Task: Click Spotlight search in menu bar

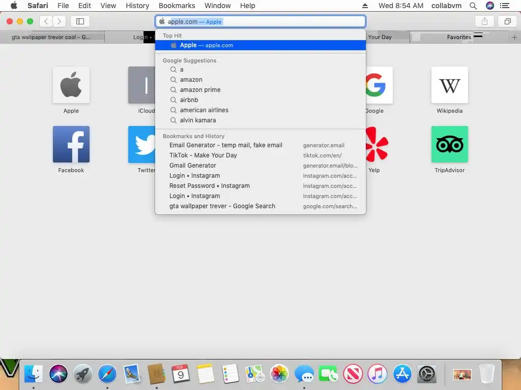Action: (473, 6)
